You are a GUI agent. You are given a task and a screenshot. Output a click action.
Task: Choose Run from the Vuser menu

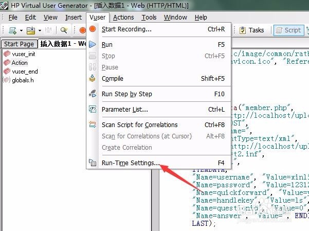[x=159, y=45]
